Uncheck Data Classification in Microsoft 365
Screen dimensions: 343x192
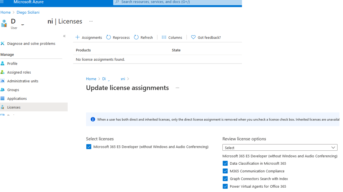(225, 163)
